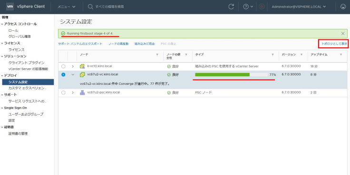Screen dimensions: 350x175
Task: Collapse the アクセス コントロール section
Action: (x=2, y=24)
